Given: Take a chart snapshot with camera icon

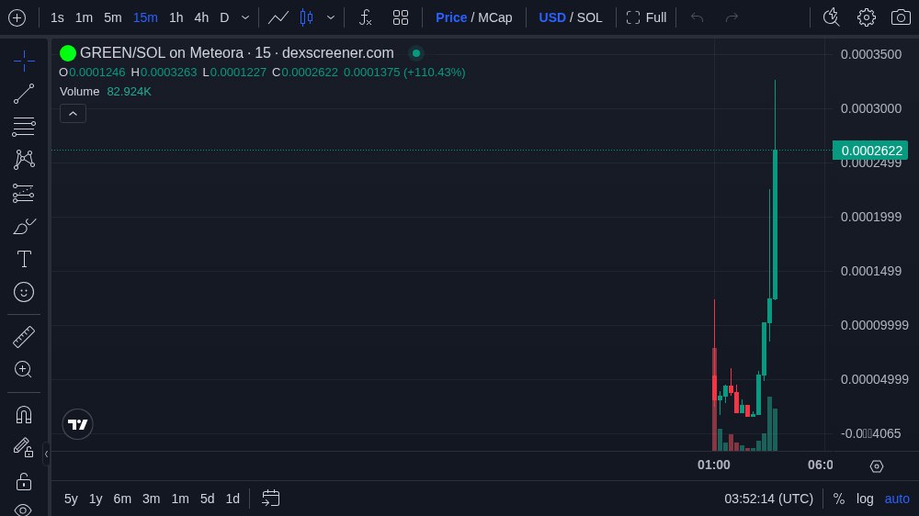Looking at the screenshot, I should [900, 17].
